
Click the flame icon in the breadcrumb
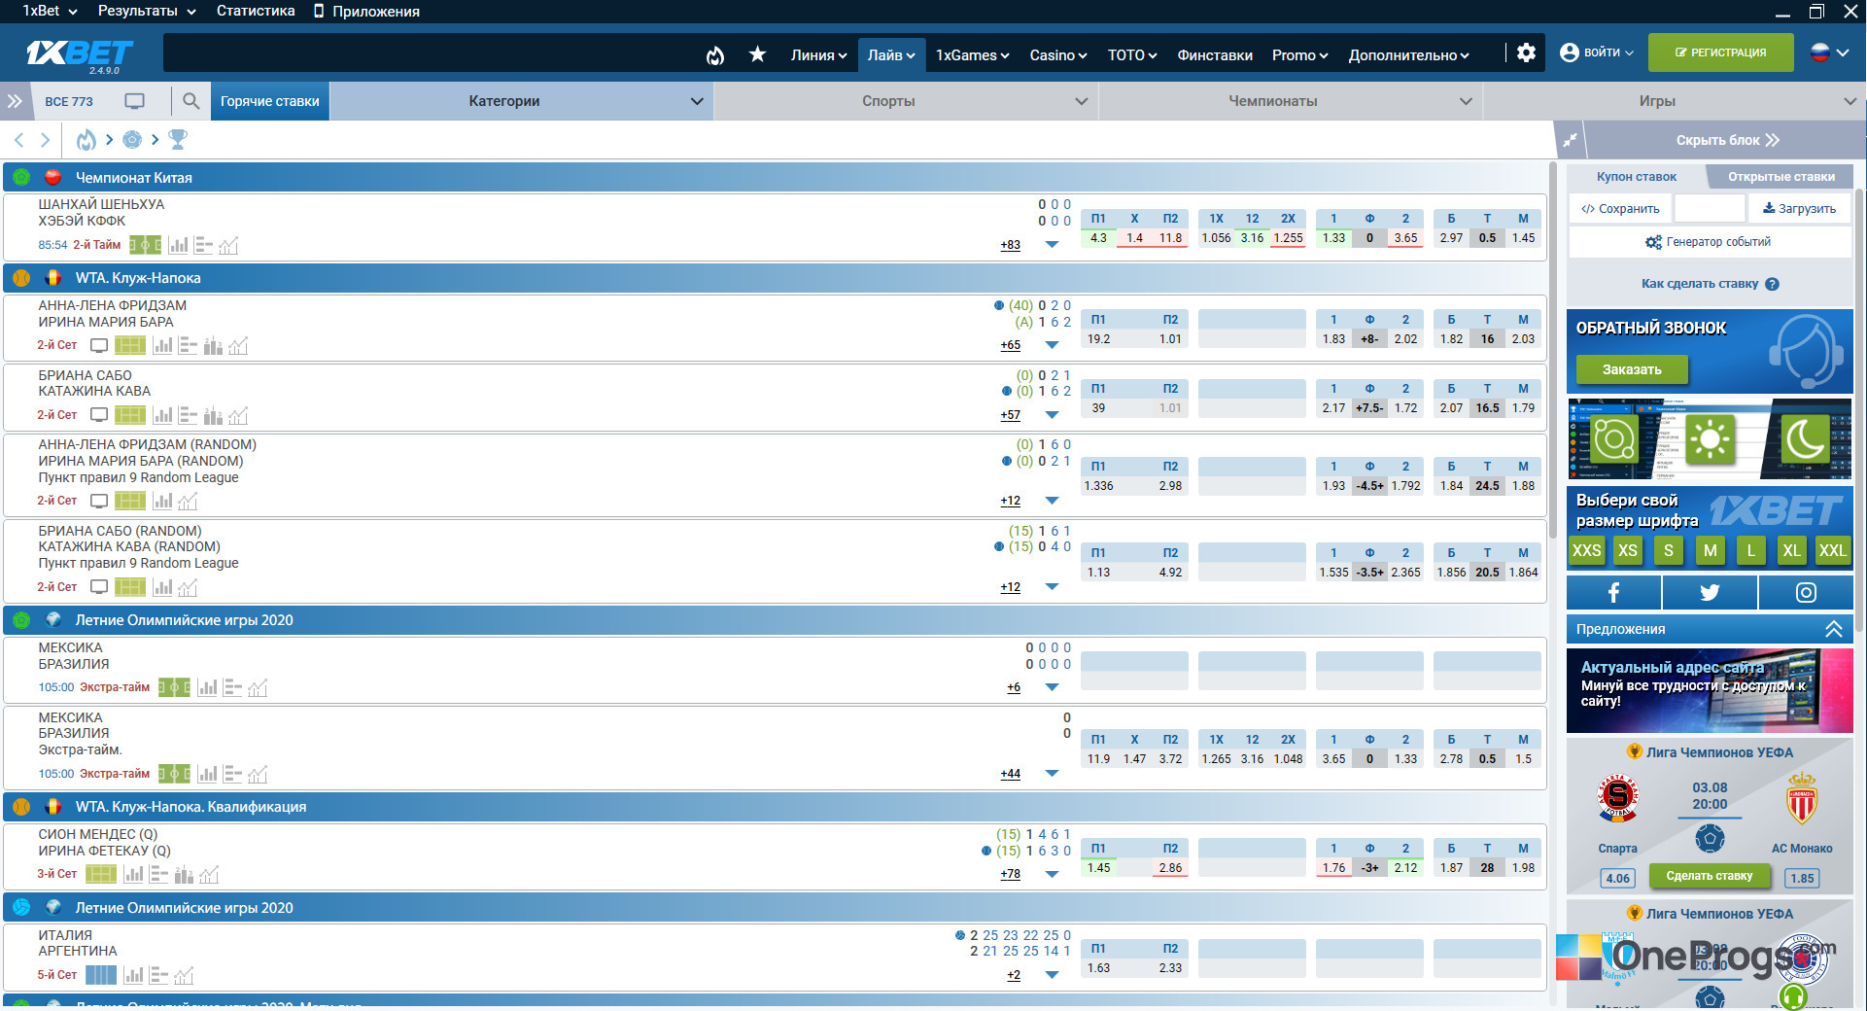coord(86,140)
